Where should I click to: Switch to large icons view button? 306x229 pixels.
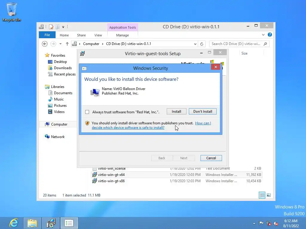(x=269, y=195)
